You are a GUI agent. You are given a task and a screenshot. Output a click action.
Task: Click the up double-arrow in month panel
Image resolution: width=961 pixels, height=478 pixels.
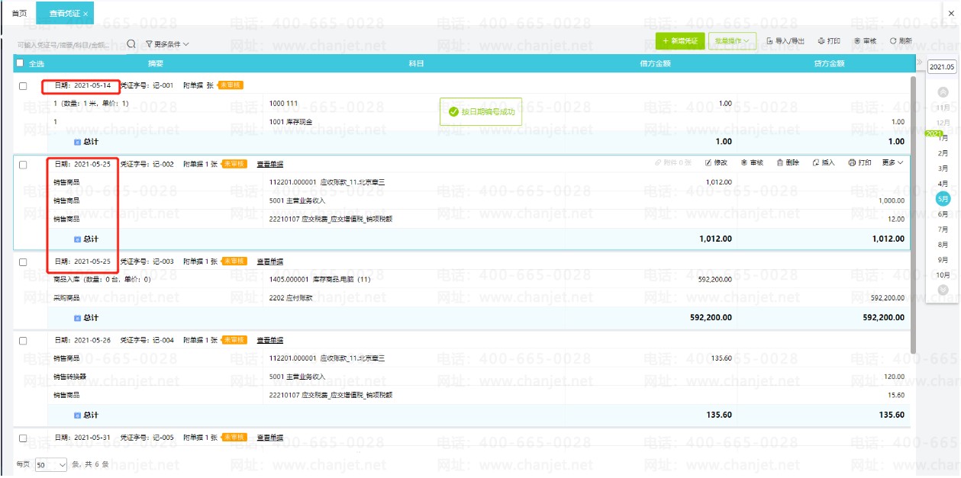(x=943, y=92)
